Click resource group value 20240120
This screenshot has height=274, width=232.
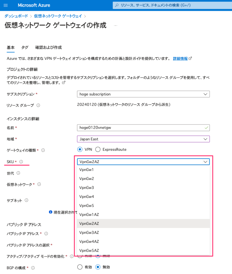[124, 105]
